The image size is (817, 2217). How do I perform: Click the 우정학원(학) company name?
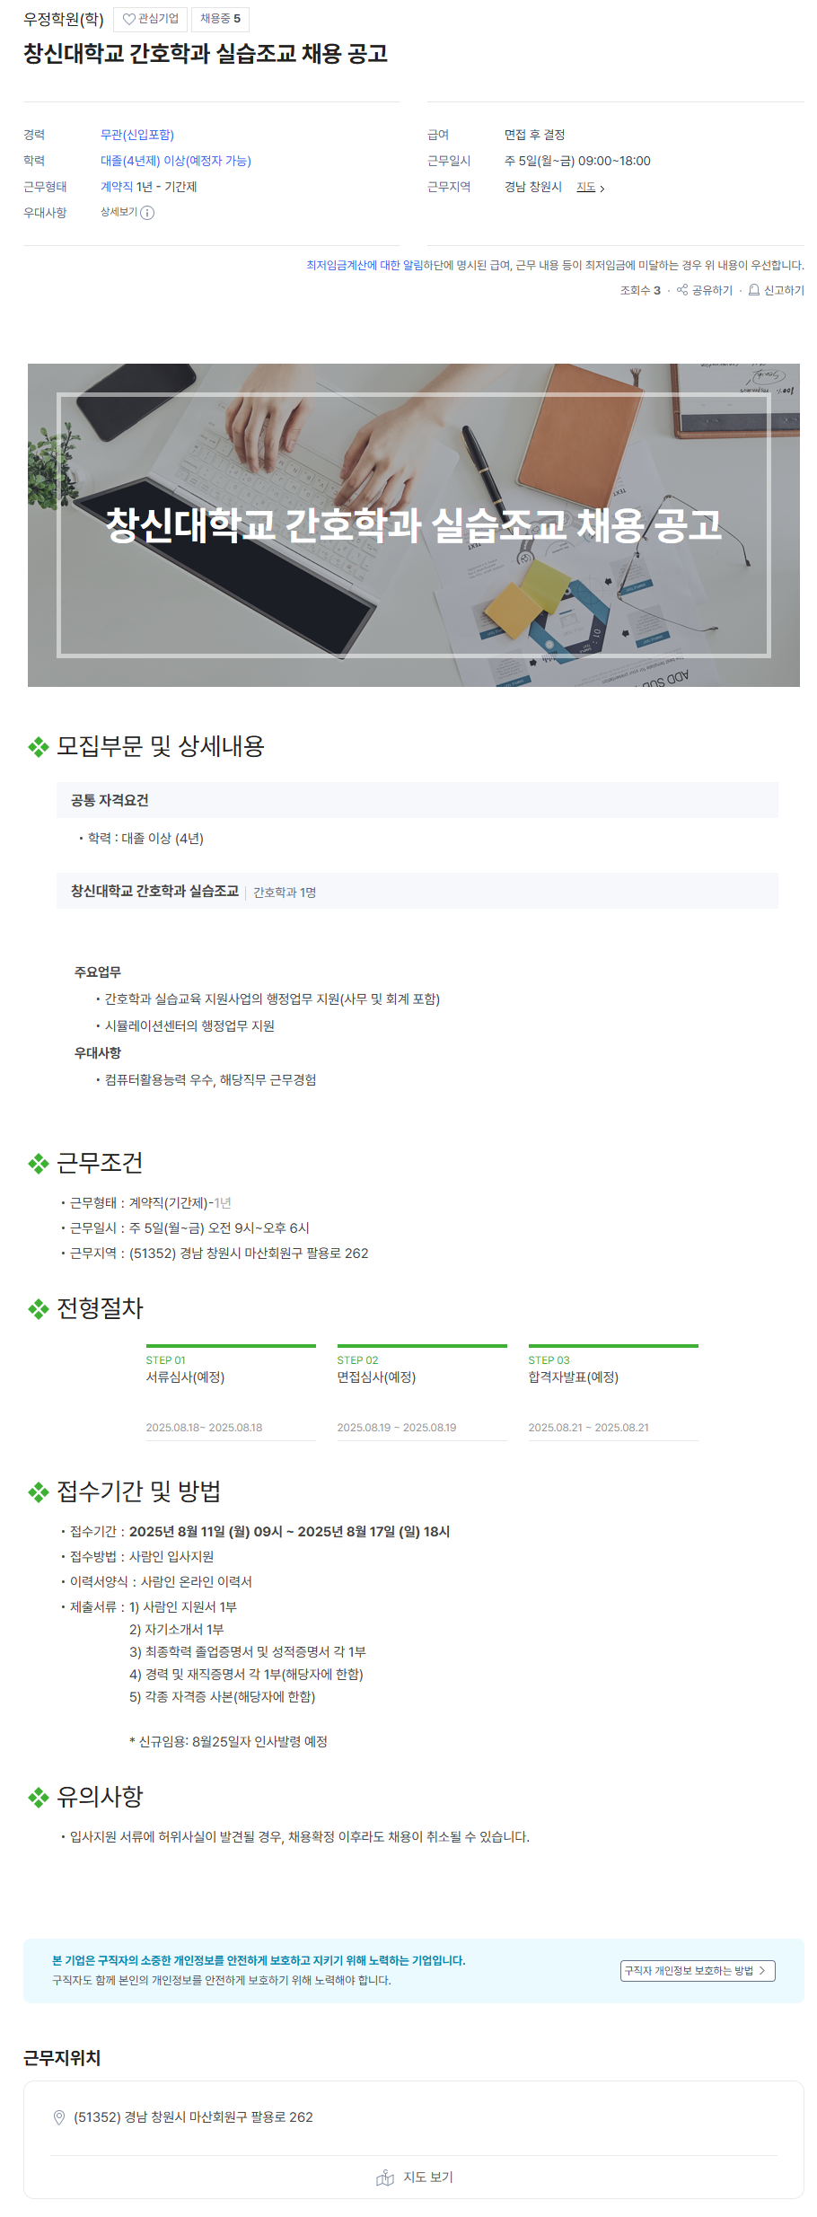[64, 19]
